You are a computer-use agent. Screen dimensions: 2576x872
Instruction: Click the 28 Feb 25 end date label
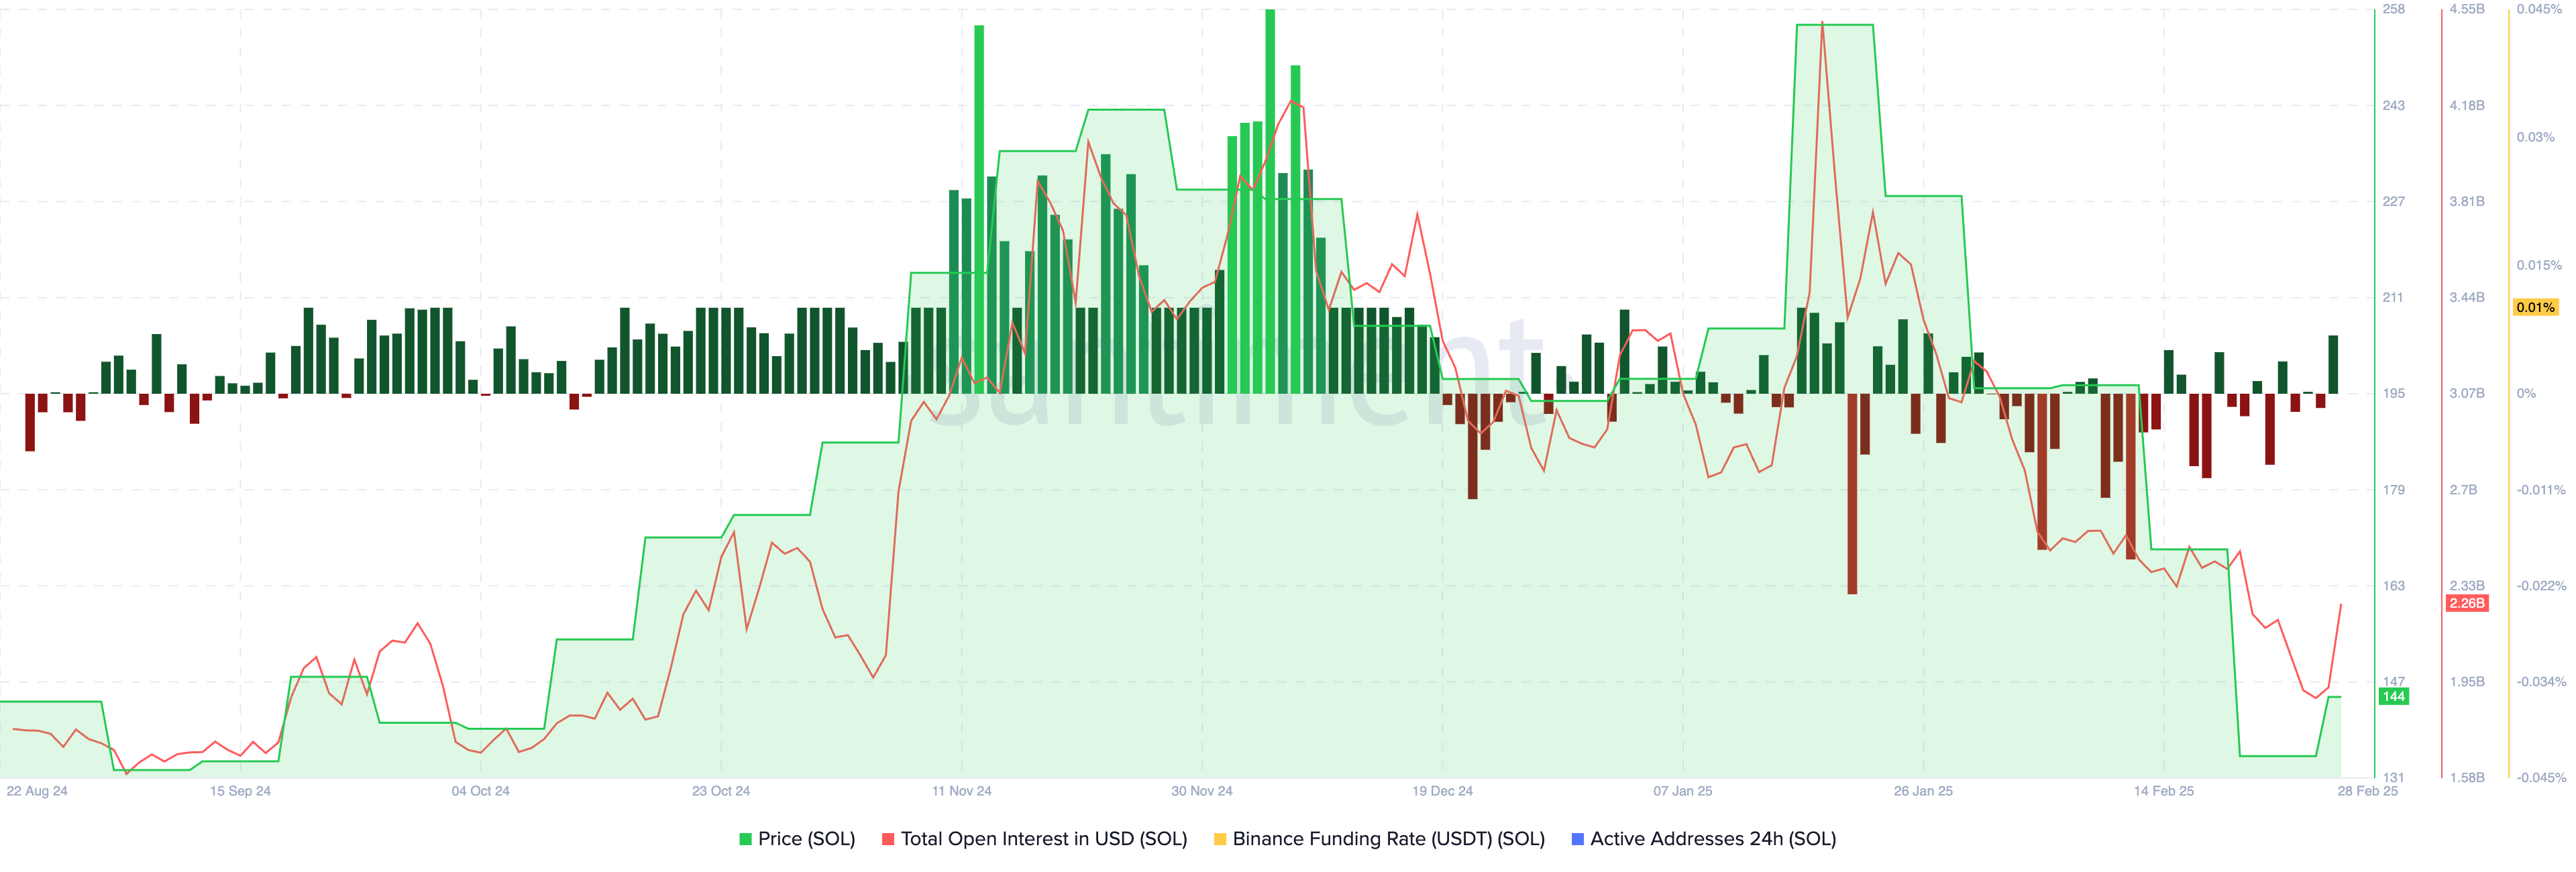(2367, 791)
